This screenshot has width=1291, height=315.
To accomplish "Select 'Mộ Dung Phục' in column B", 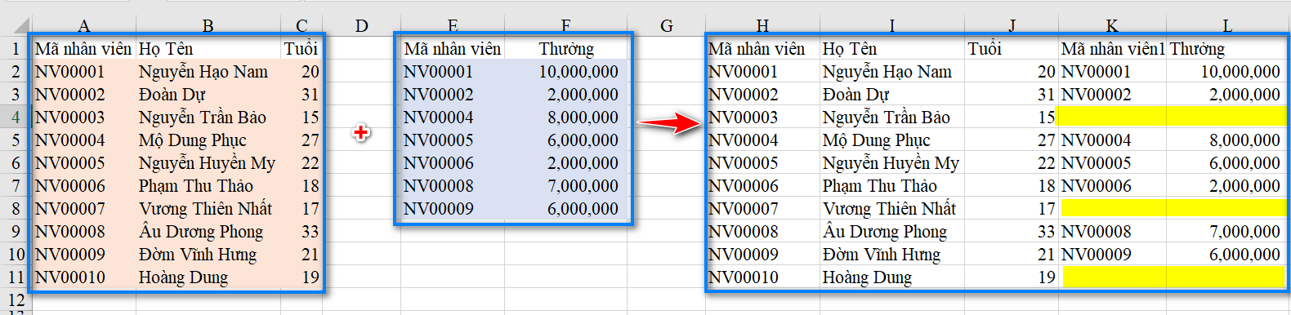I will point(192,140).
